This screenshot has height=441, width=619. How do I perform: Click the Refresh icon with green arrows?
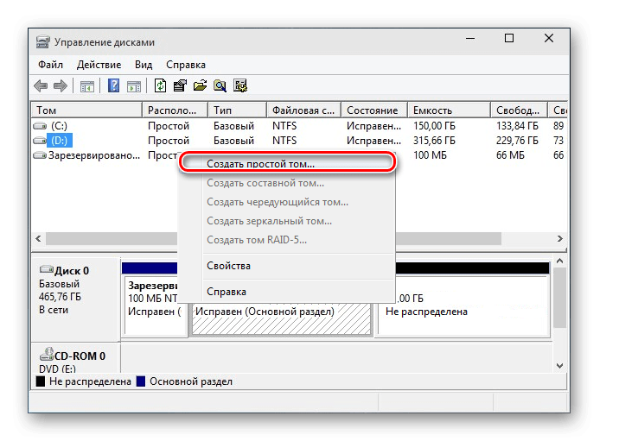click(x=161, y=85)
